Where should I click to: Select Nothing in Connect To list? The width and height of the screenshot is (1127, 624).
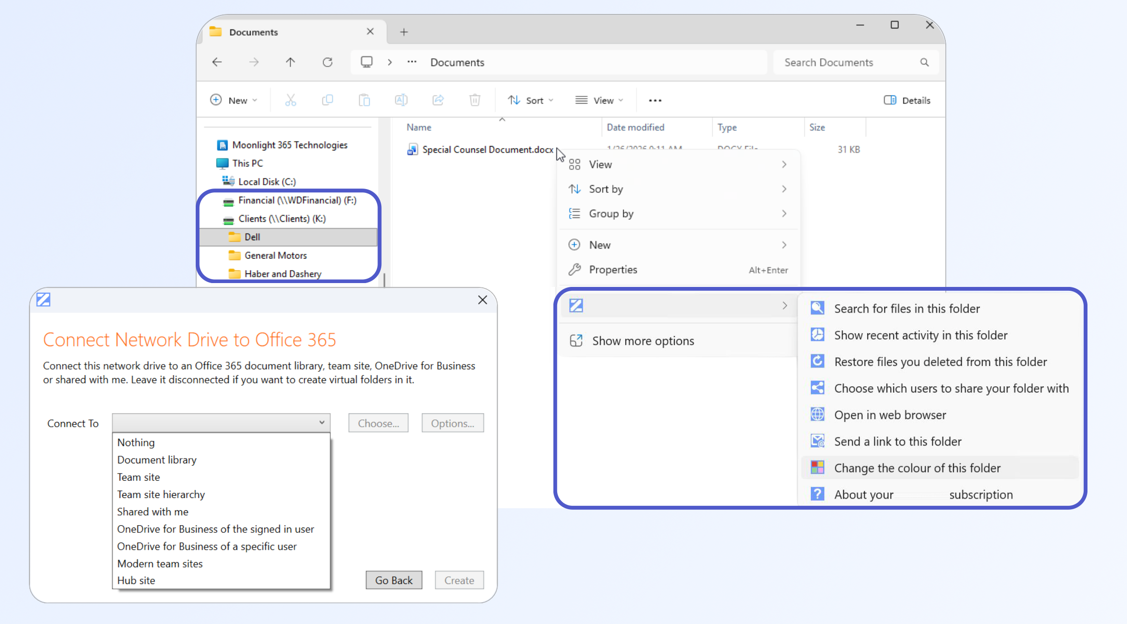pyautogui.click(x=221, y=442)
